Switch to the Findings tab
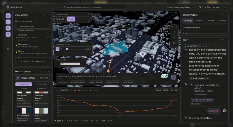233x127 pixels. tap(188, 21)
